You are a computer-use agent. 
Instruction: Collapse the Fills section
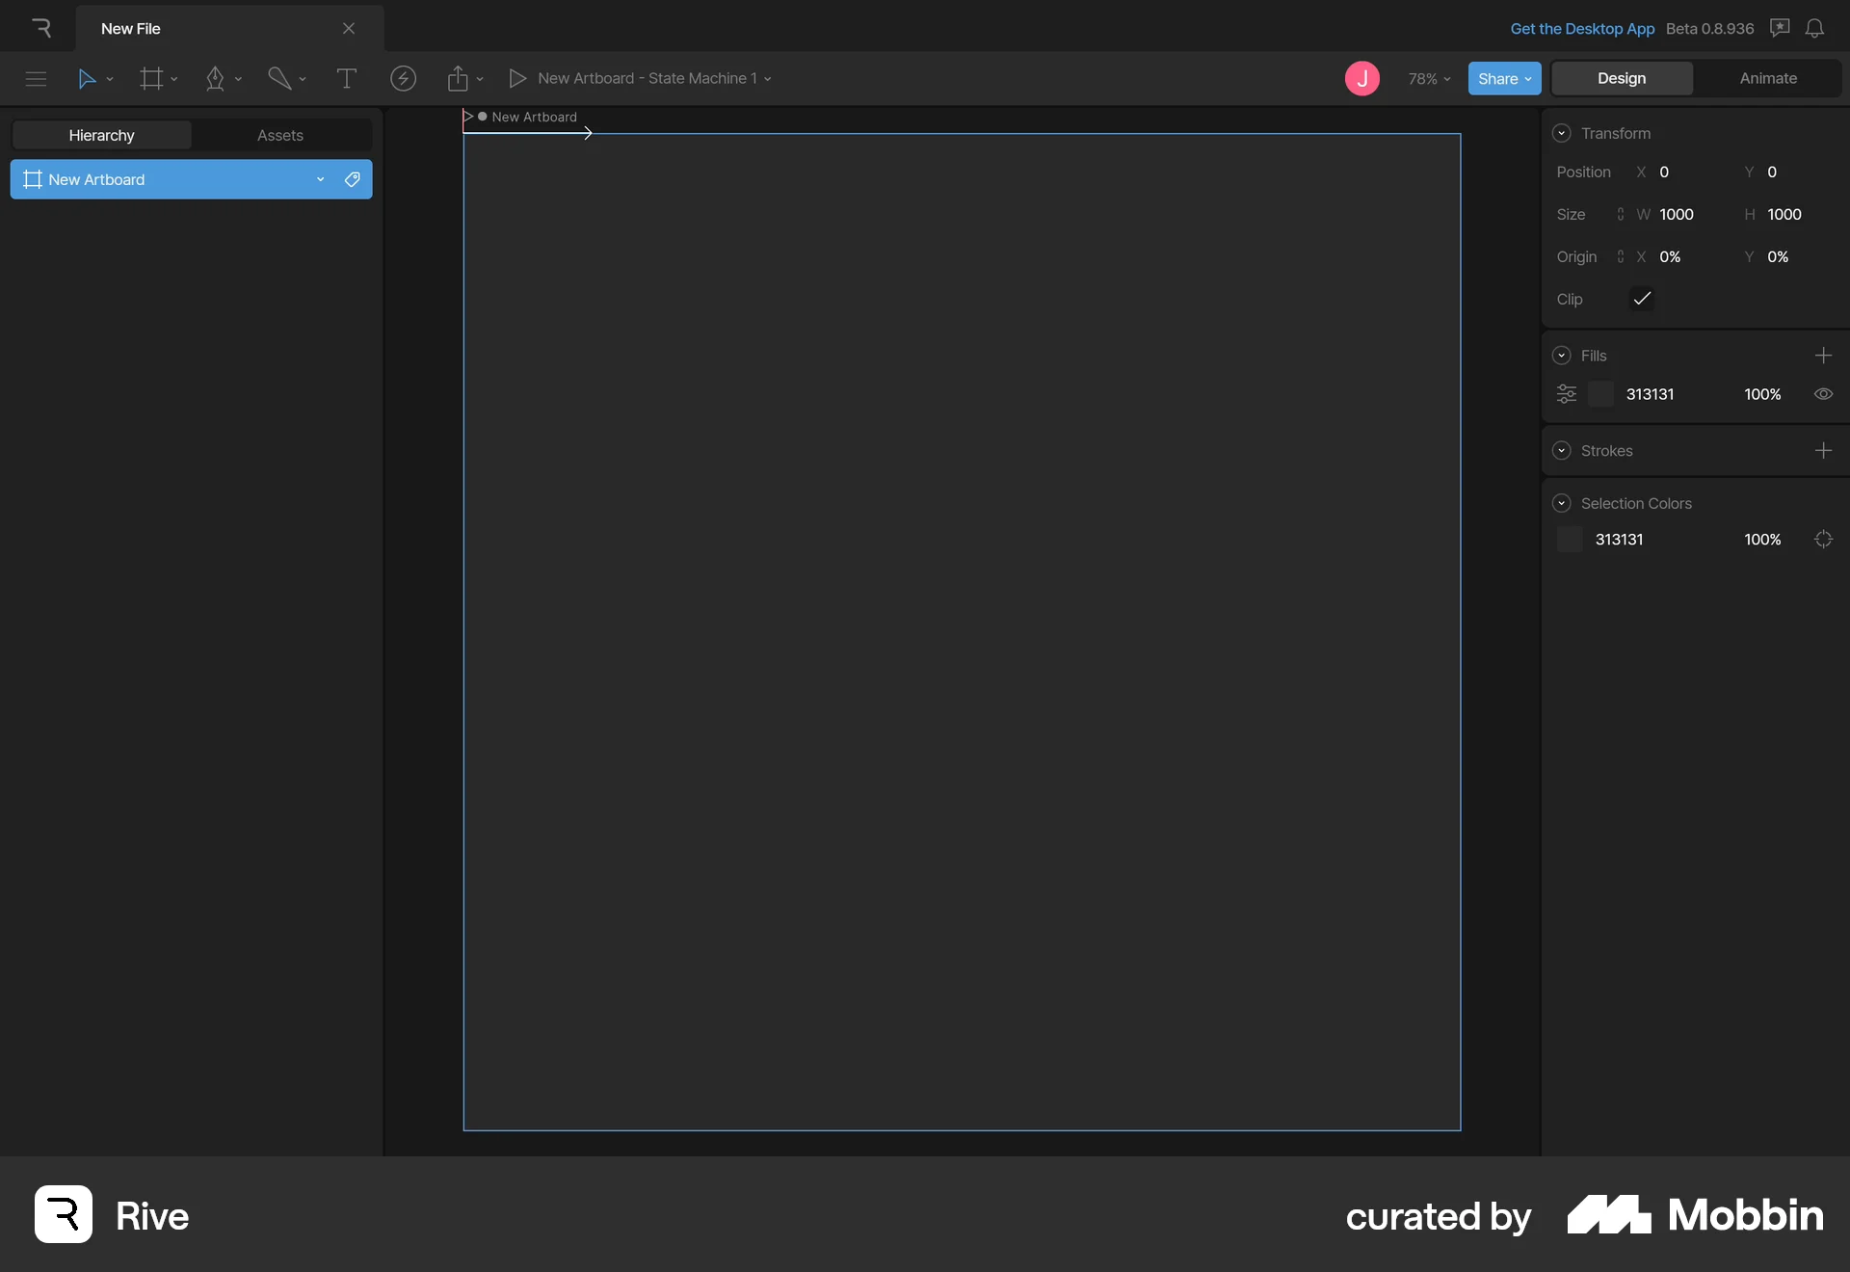(x=1562, y=355)
